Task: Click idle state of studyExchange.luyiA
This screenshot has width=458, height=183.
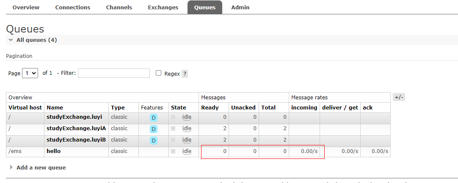Action: click(187, 128)
